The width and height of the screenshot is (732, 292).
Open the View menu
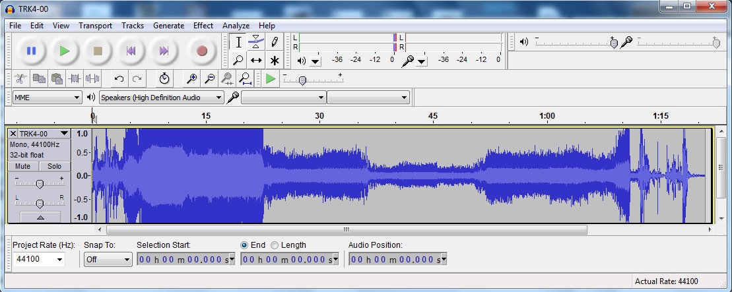[61, 26]
